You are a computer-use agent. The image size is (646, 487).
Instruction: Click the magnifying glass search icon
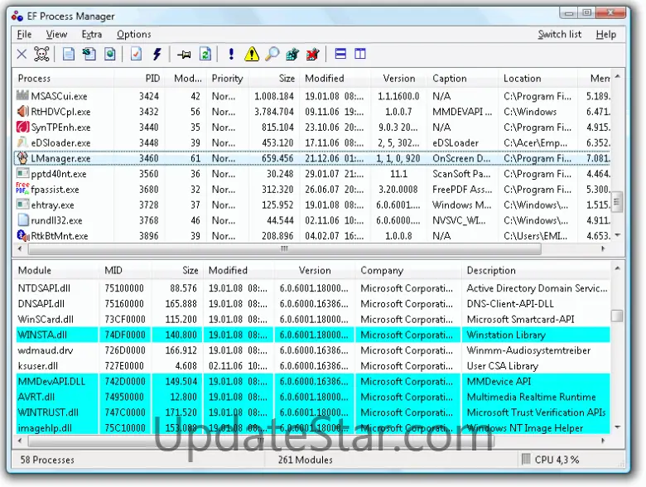click(272, 55)
